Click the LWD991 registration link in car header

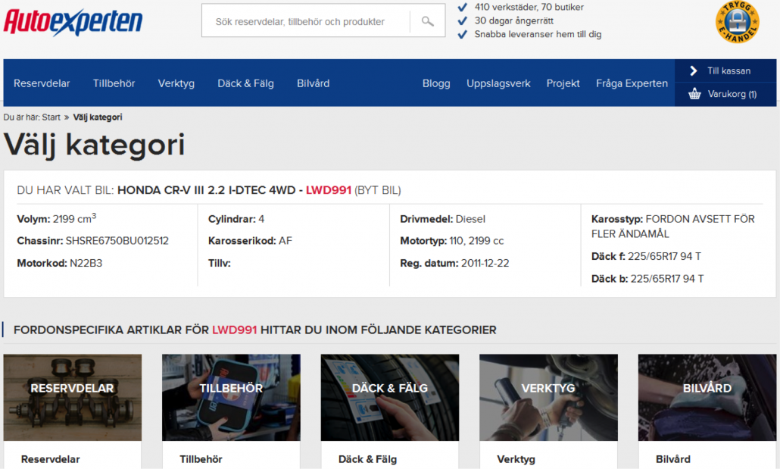point(329,190)
